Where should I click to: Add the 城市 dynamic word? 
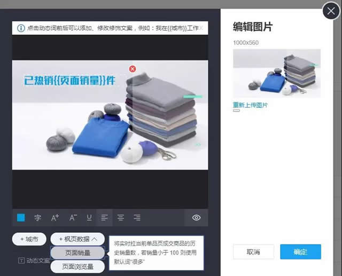click(x=29, y=240)
